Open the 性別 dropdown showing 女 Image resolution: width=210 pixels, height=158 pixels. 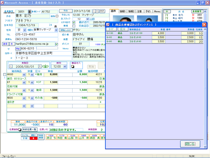(24, 30)
